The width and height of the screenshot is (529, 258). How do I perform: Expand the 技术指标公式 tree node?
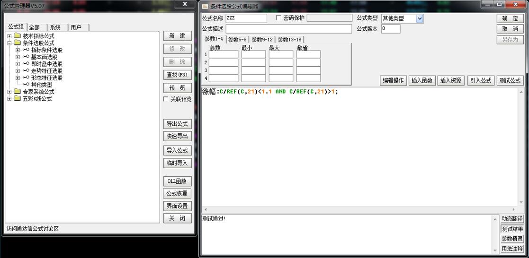point(9,36)
